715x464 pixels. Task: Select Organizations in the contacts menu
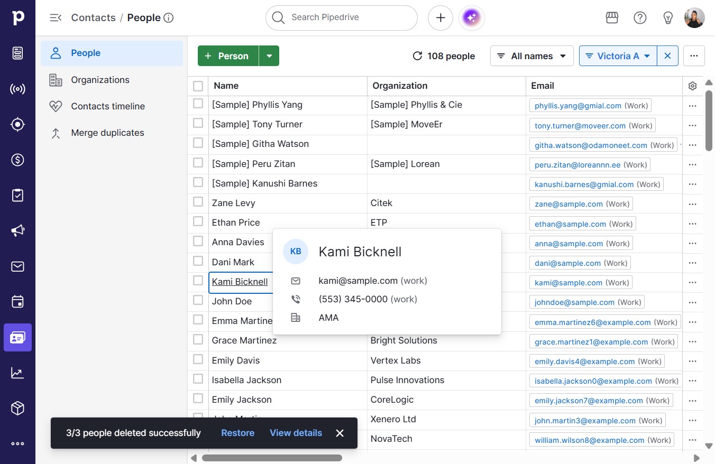112,80
